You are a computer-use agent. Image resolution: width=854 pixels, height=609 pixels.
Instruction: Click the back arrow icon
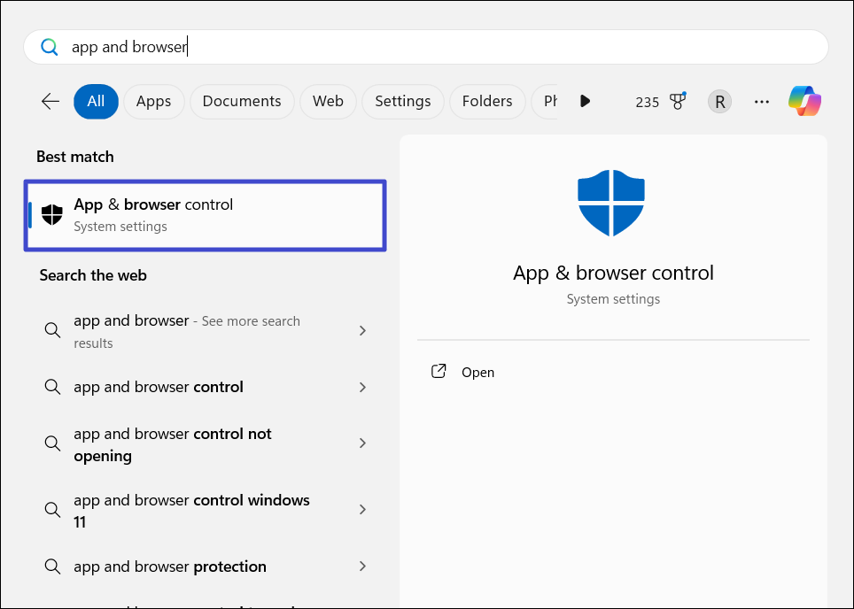(x=50, y=101)
